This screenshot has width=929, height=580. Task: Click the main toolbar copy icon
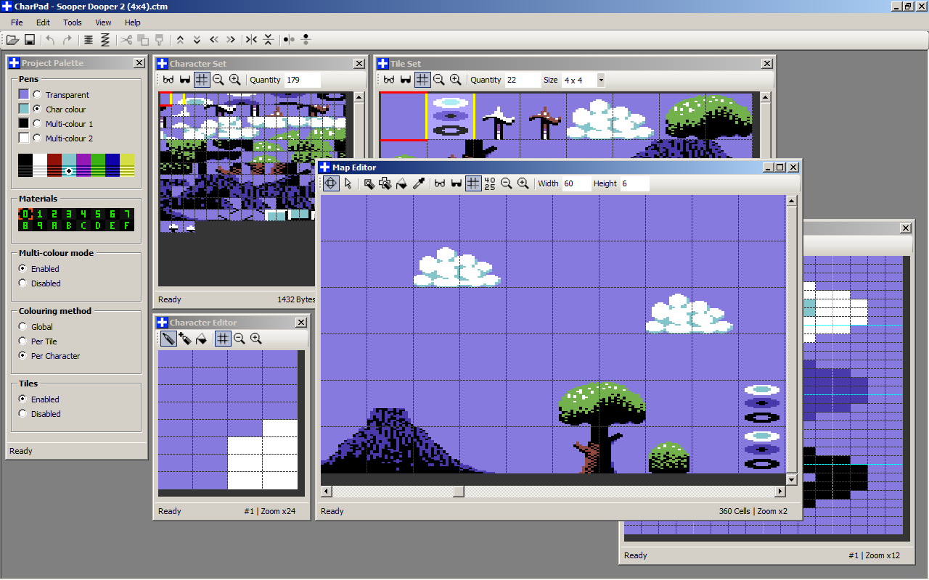(x=143, y=40)
